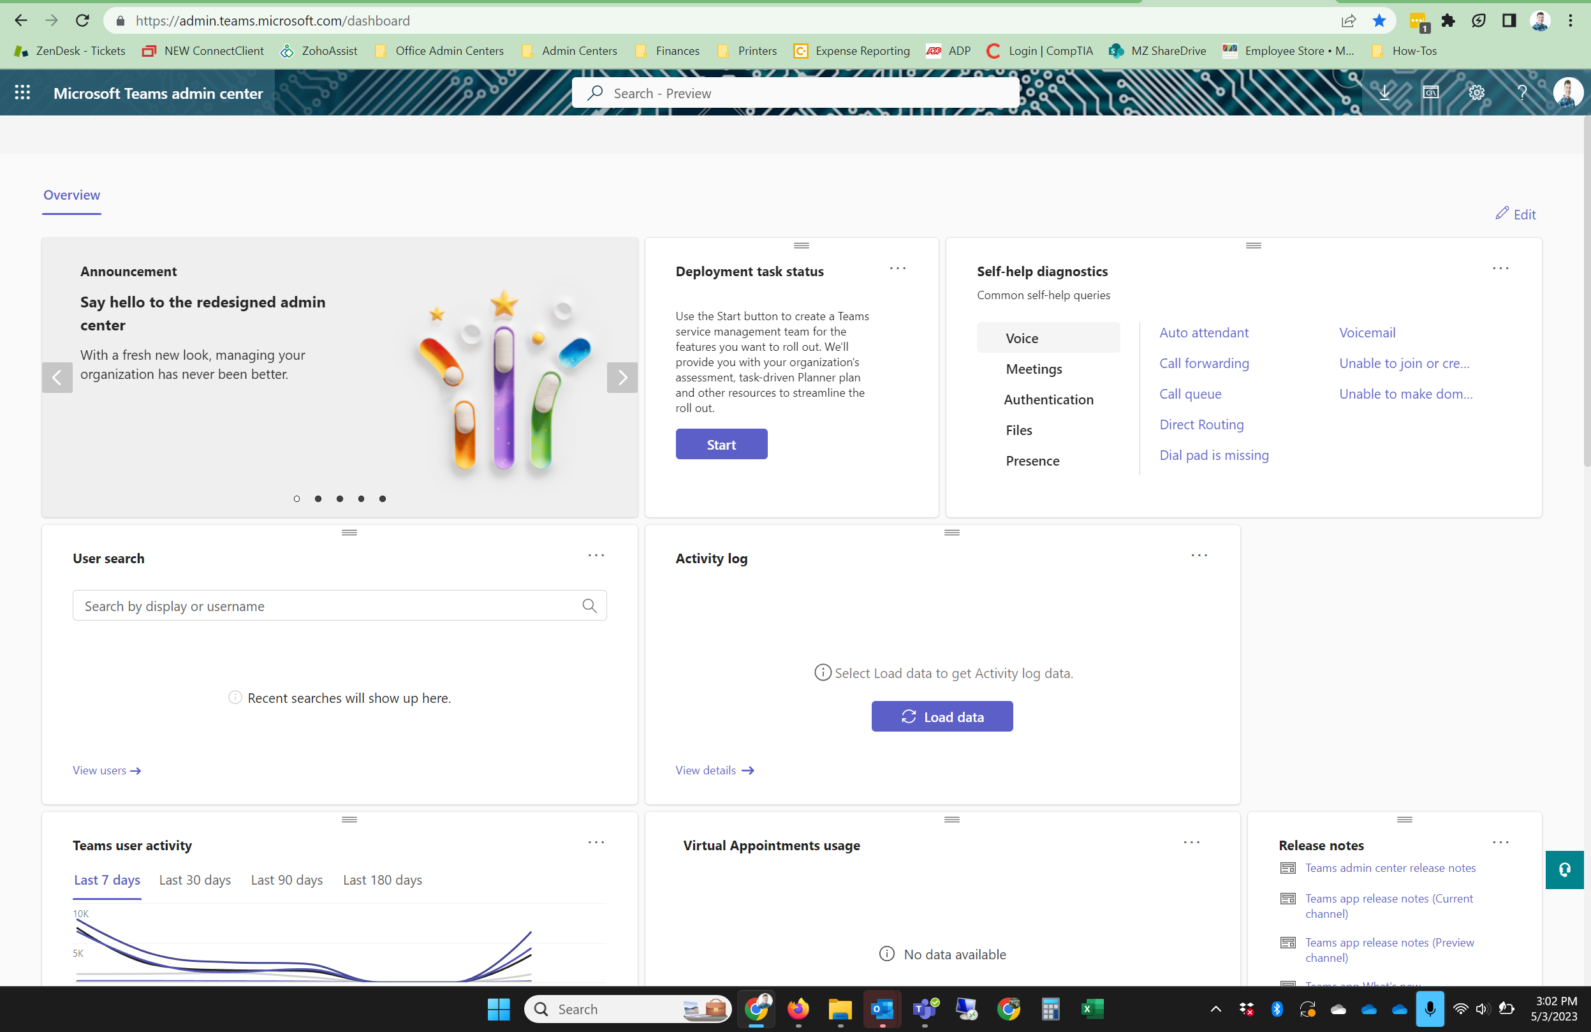The height and width of the screenshot is (1032, 1591).
Task: Select the fifth carousel dot
Action: click(x=383, y=498)
